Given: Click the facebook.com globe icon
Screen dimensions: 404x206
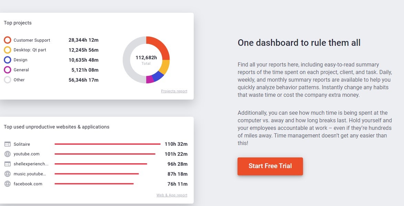Looking at the screenshot, I should coord(8,184).
